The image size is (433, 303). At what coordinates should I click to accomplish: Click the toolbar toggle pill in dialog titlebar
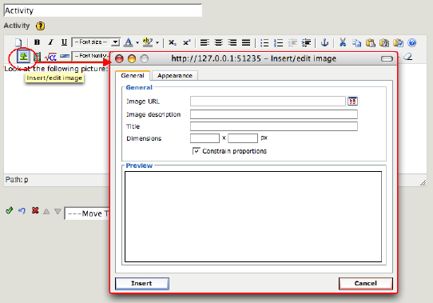tap(387, 58)
